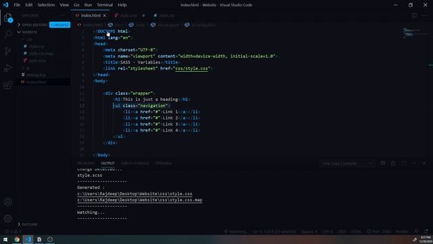This screenshot has height=244, width=433.
Task: Close the bottom panel
Action: (x=424, y=163)
